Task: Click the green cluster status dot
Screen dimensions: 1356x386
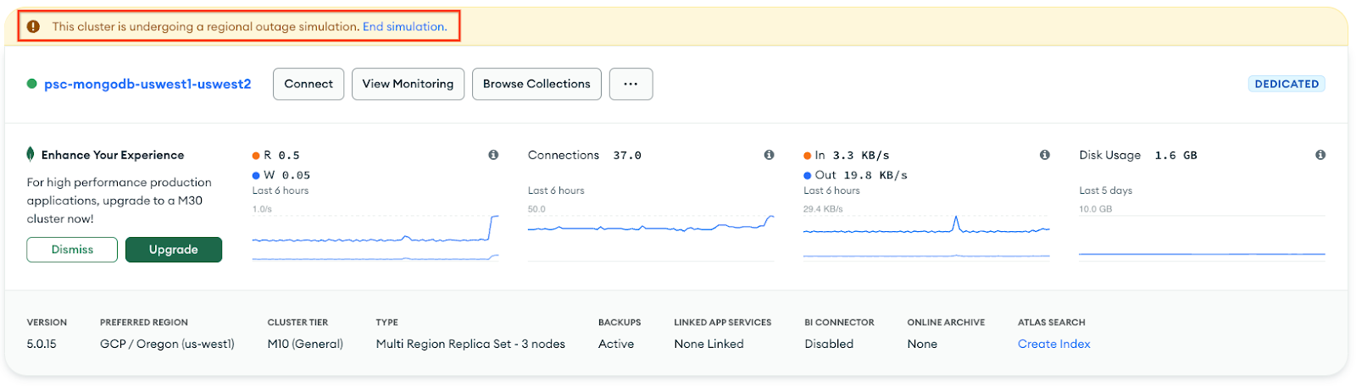Action: [32, 84]
